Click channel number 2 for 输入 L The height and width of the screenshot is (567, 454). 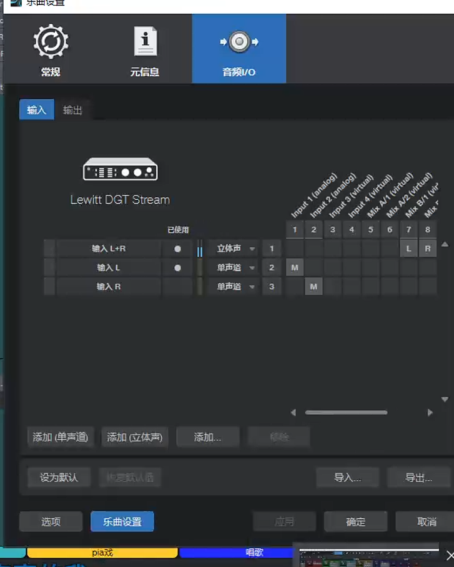272,268
